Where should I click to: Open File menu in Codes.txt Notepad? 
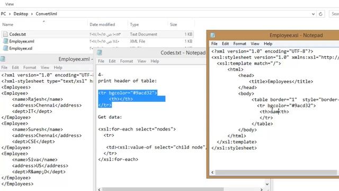(x=101, y=62)
